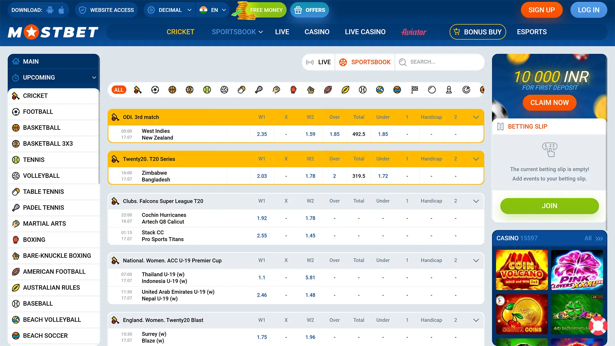Image resolution: width=615 pixels, height=346 pixels.
Task: Click the WEBSITE ACCESS button
Action: [x=106, y=10]
